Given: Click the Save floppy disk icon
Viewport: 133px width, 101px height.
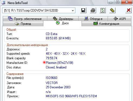Looking at the screenshot, I should coord(83,10).
